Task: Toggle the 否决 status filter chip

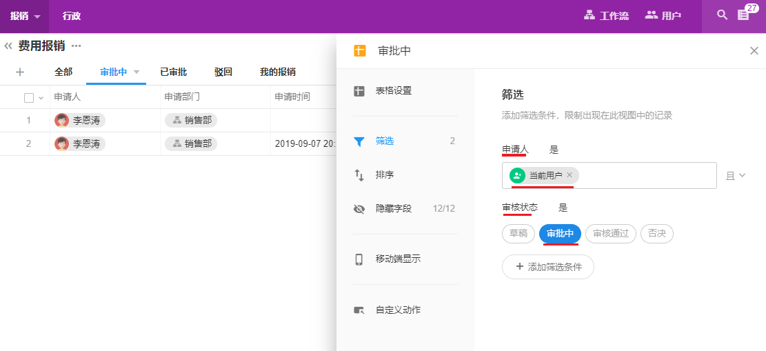Action: [x=656, y=234]
